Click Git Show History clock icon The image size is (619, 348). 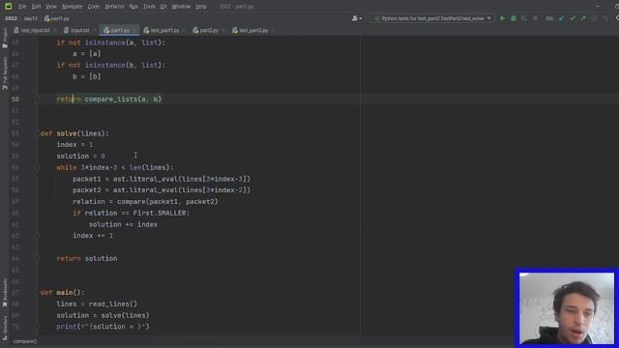click(x=594, y=18)
